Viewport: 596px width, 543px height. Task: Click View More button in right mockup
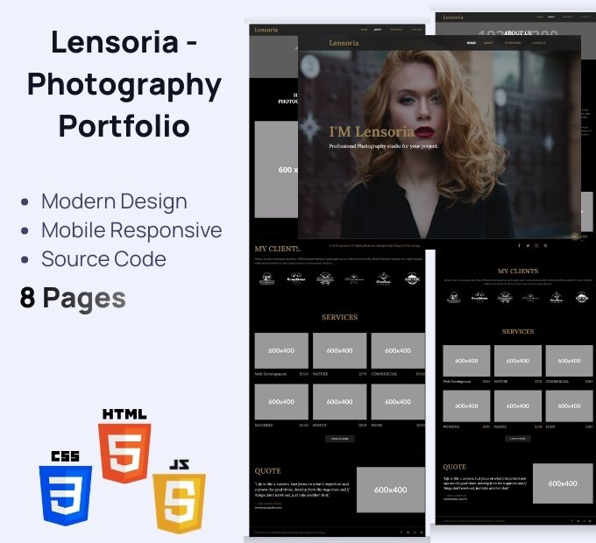pyautogui.click(x=518, y=439)
